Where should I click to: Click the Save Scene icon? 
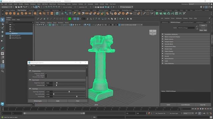tap(21, 7)
